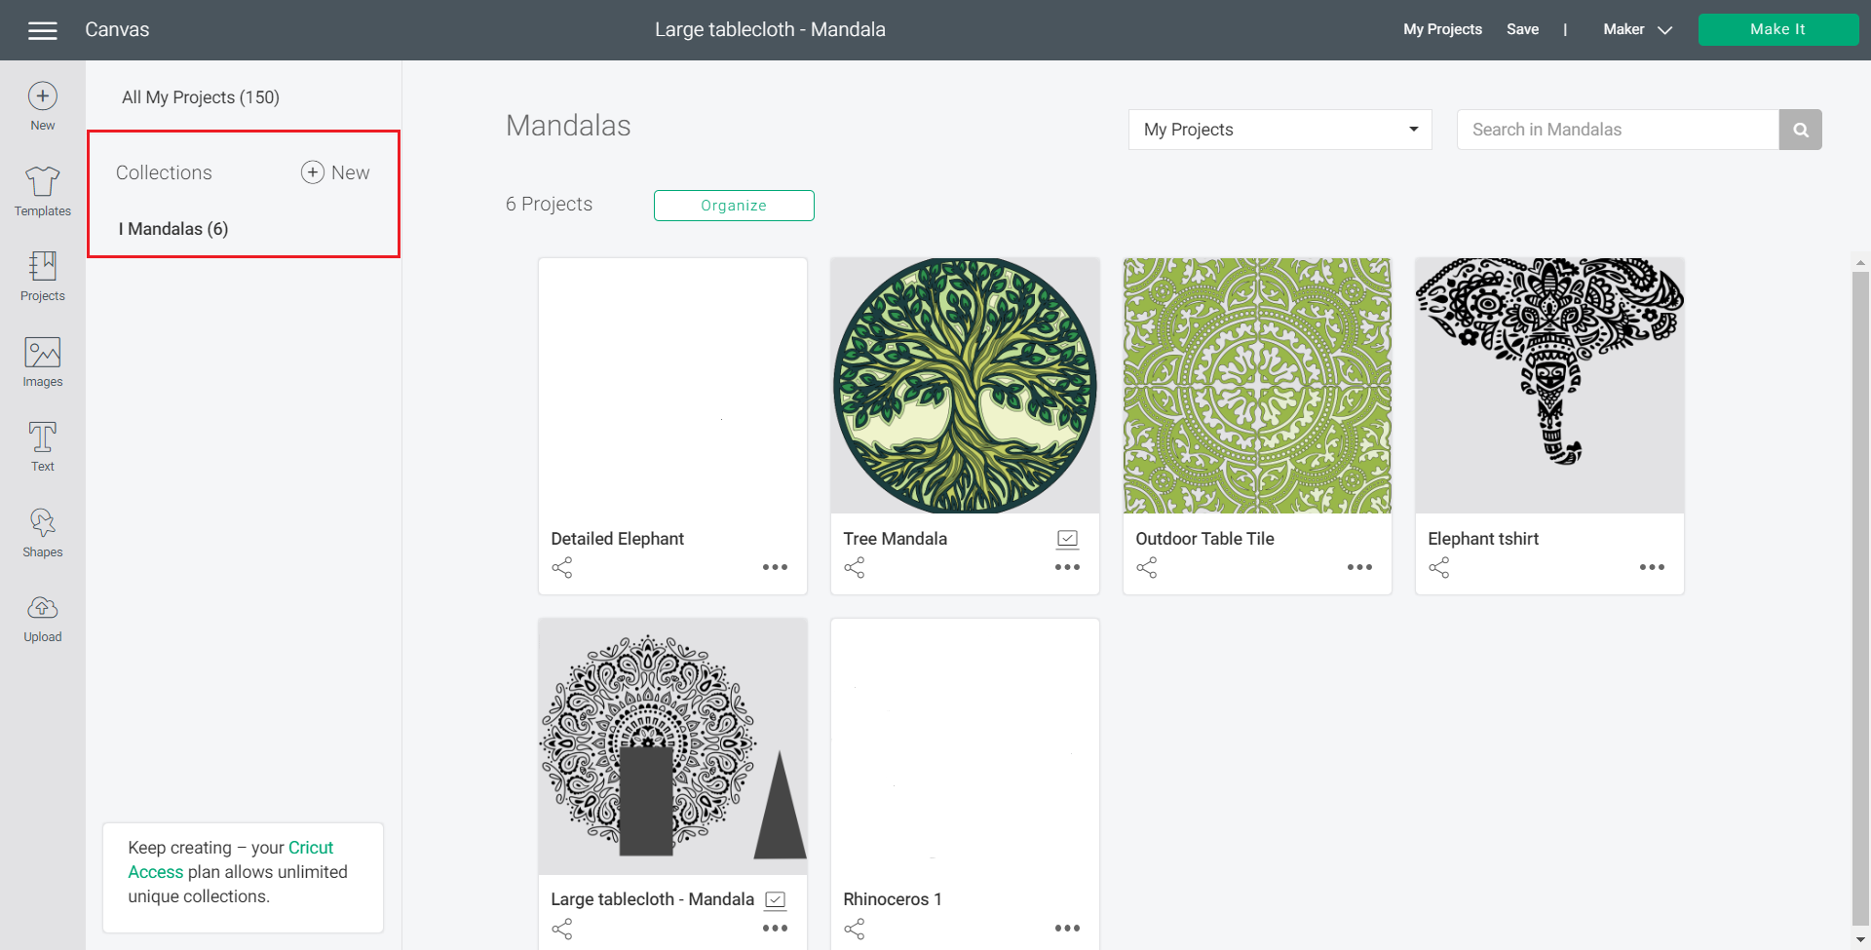The height and width of the screenshot is (950, 1871).
Task: Go to My Projects
Action: click(1442, 29)
